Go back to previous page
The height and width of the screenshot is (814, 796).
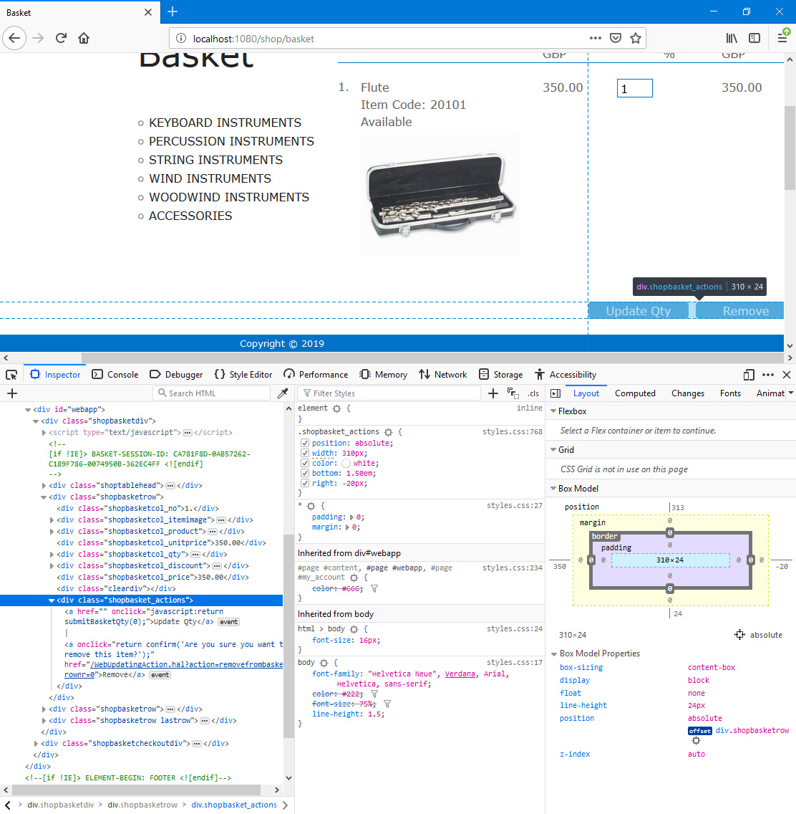14,38
